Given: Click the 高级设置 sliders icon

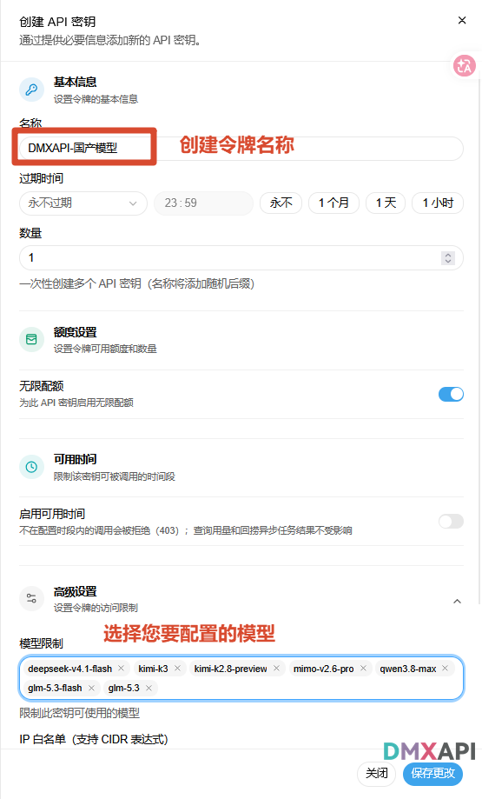Looking at the screenshot, I should [x=31, y=598].
